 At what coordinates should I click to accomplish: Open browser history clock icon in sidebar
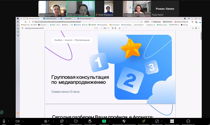[18, 25]
